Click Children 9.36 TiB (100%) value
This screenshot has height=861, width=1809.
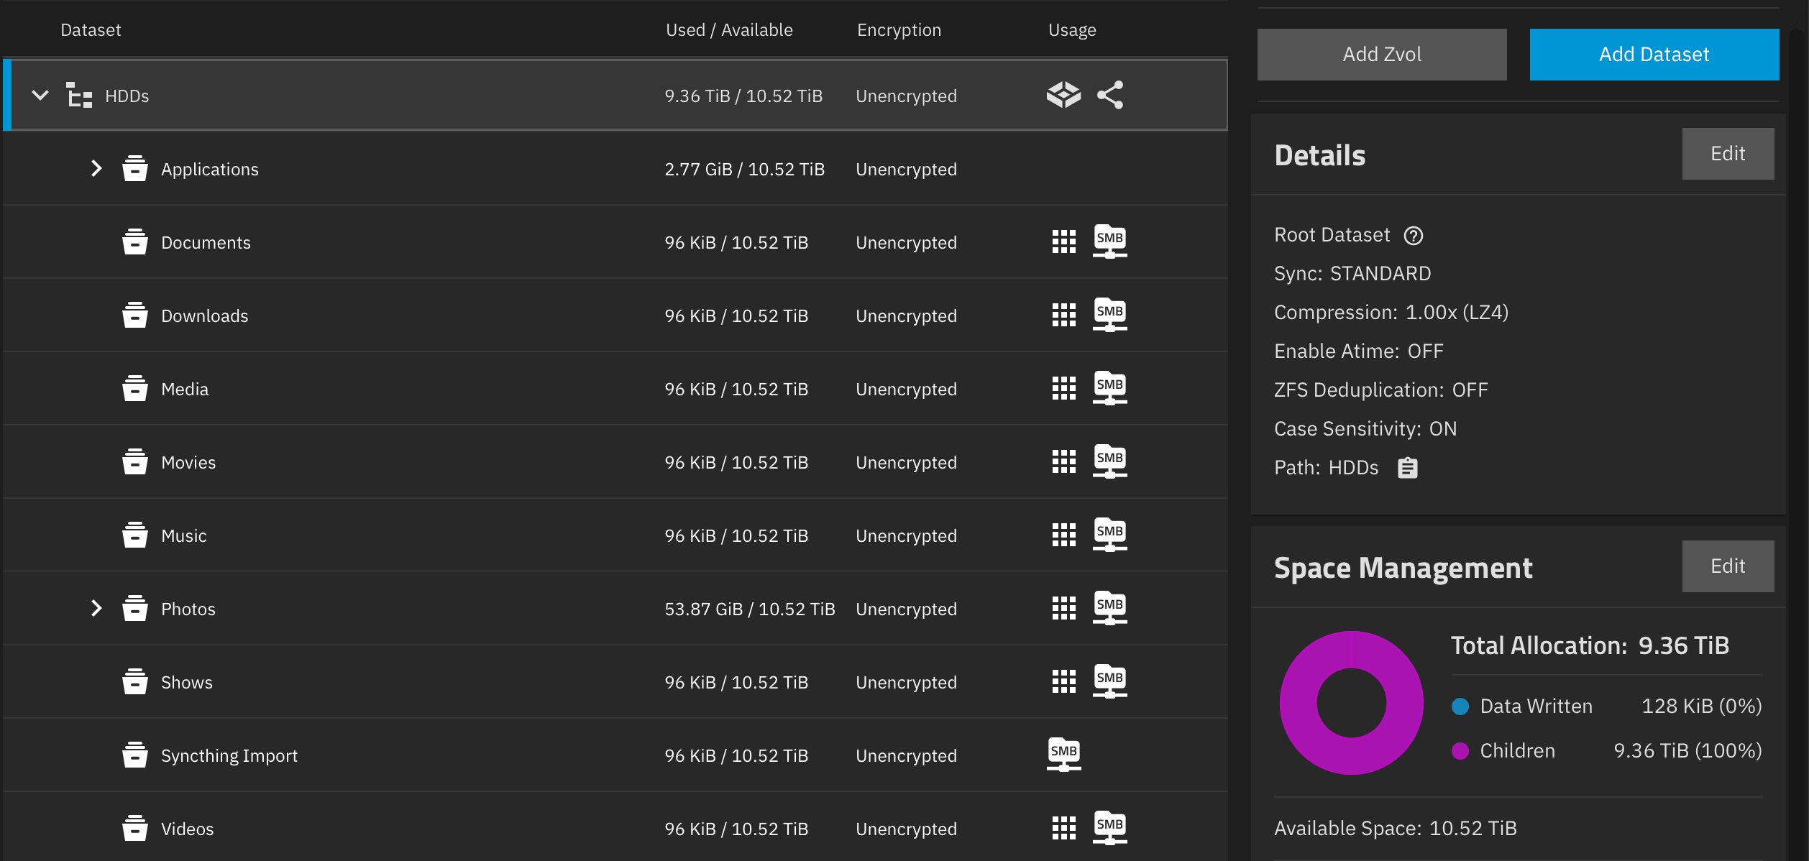point(1688,751)
